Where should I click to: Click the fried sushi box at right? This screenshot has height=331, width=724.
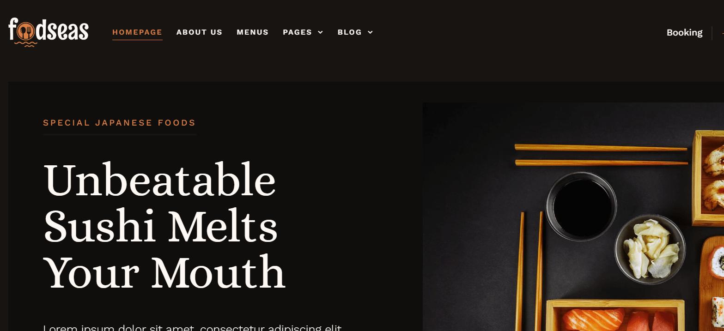708,178
